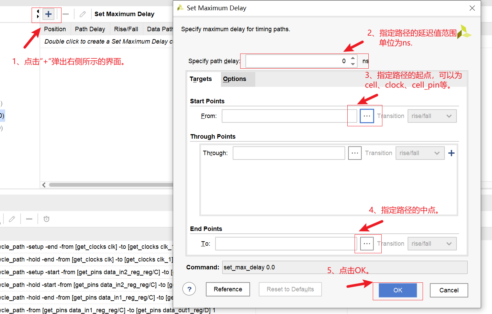Select the -setup -start data_in2_reg_reg/C row

pos(87,272)
